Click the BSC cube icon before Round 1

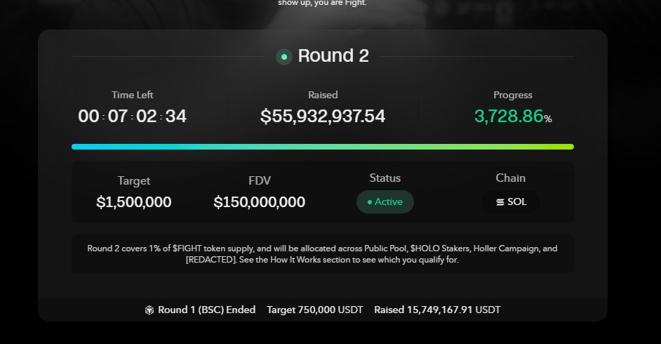(x=149, y=310)
